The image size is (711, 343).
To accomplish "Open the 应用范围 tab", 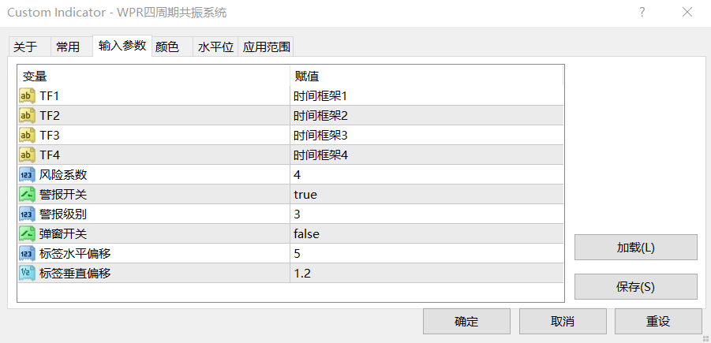I will point(266,47).
